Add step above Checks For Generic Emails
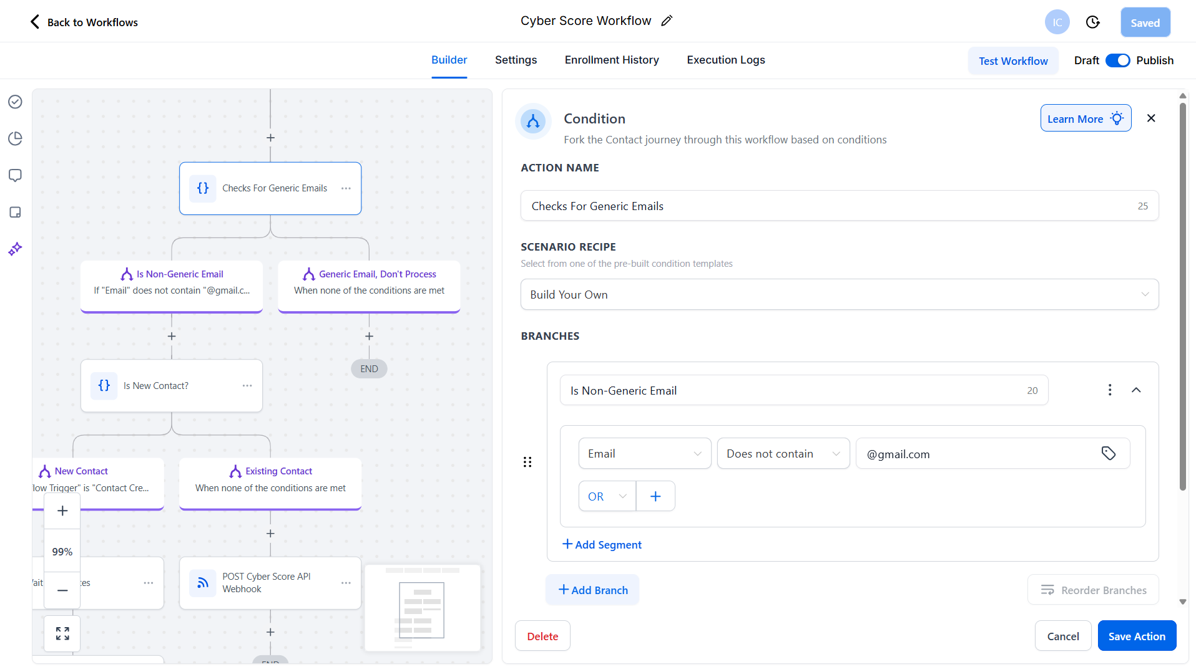The height and width of the screenshot is (672, 1196). pyautogui.click(x=270, y=138)
